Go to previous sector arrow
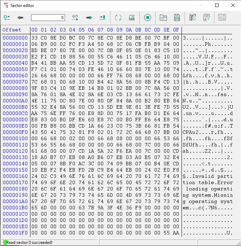 21,17
